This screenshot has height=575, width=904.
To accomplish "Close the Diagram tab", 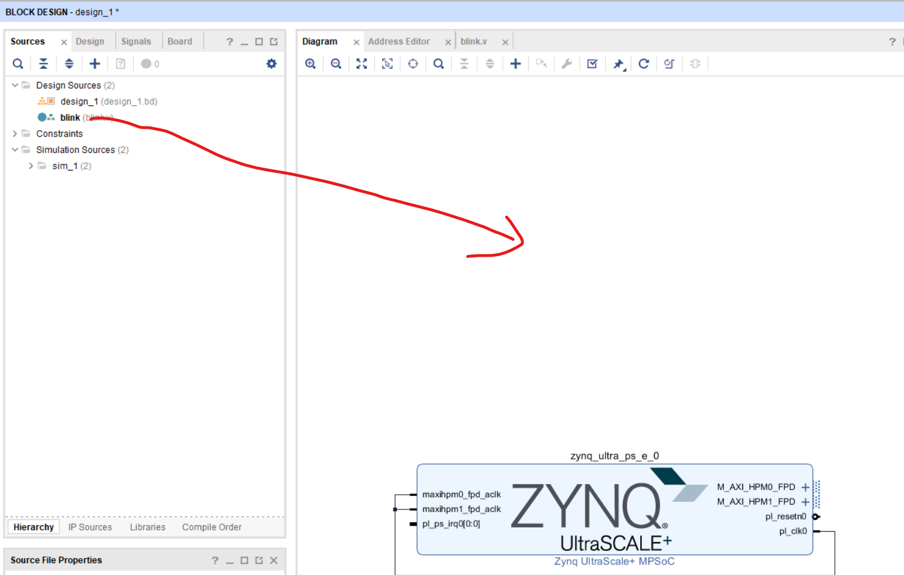I will pos(356,42).
